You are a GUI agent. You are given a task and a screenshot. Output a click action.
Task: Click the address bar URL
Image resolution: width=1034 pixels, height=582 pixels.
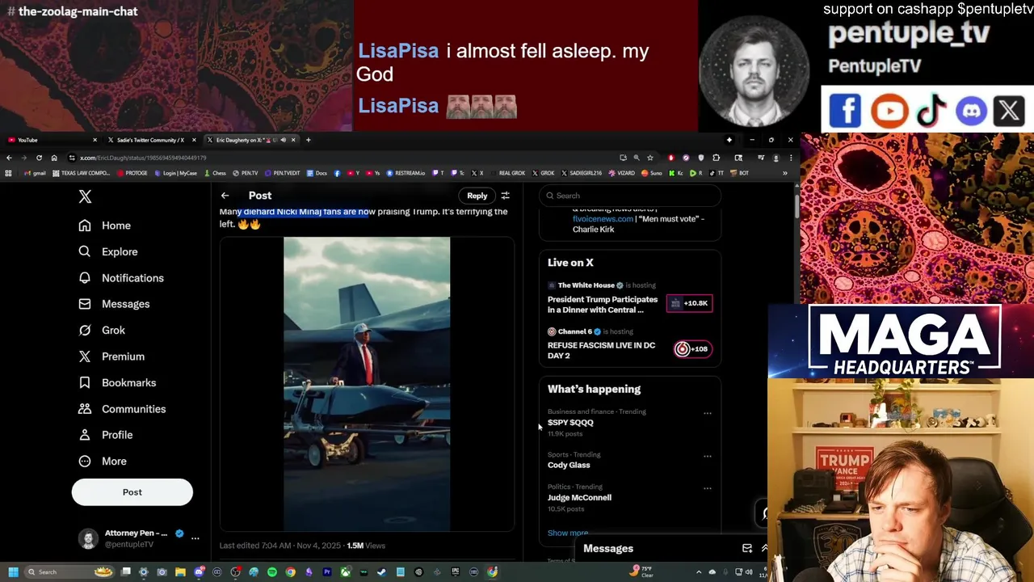(143, 158)
